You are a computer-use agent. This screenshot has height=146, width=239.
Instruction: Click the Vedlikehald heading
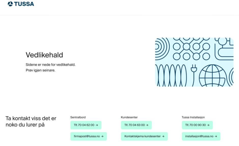pos(44,55)
